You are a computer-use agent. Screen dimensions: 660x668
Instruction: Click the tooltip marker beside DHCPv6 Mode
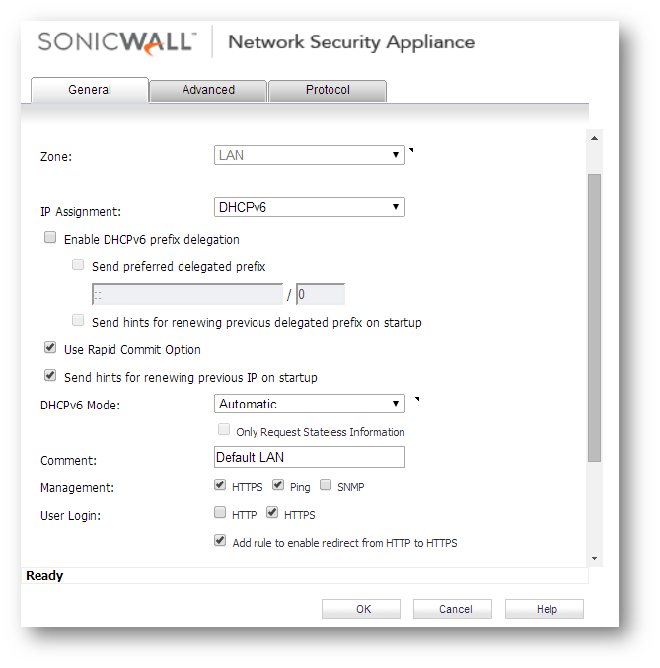(417, 399)
